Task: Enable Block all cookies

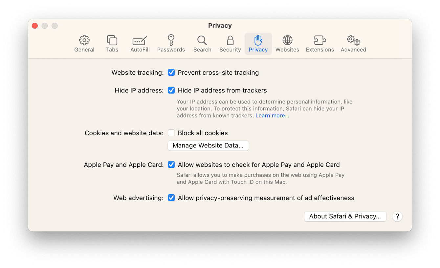Action: pyautogui.click(x=171, y=133)
